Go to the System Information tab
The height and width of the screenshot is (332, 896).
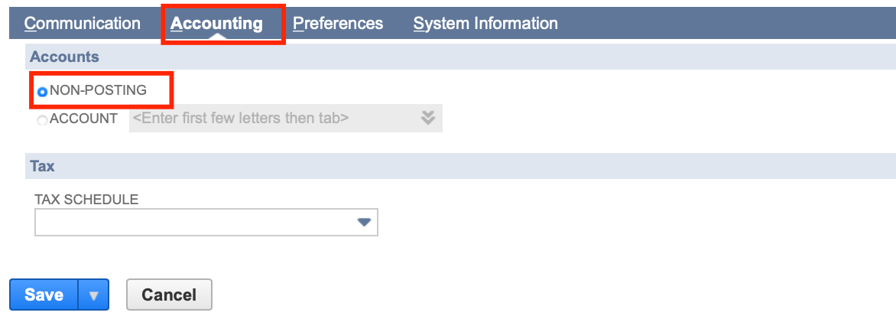[x=485, y=24]
